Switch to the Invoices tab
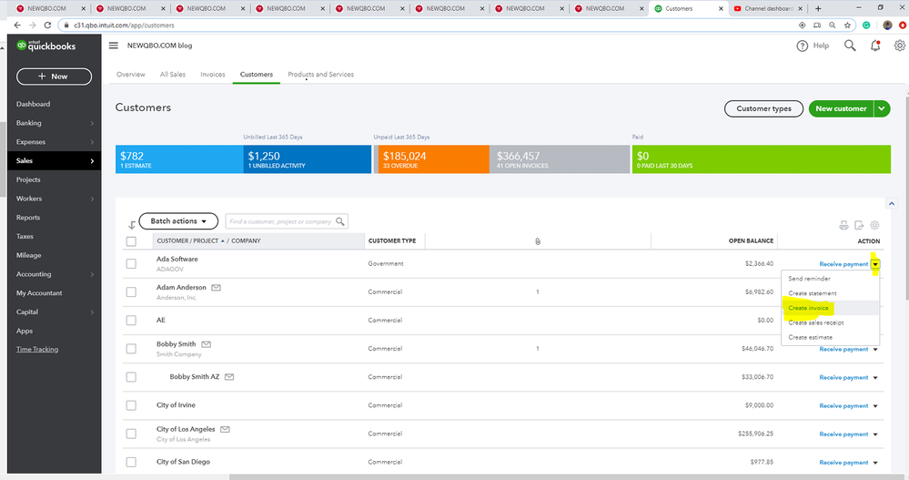The image size is (909, 480). click(213, 75)
